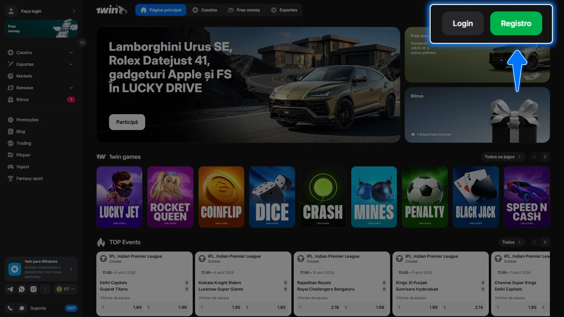Switch to the Free money top tab
The height and width of the screenshot is (317, 564).
(244, 10)
